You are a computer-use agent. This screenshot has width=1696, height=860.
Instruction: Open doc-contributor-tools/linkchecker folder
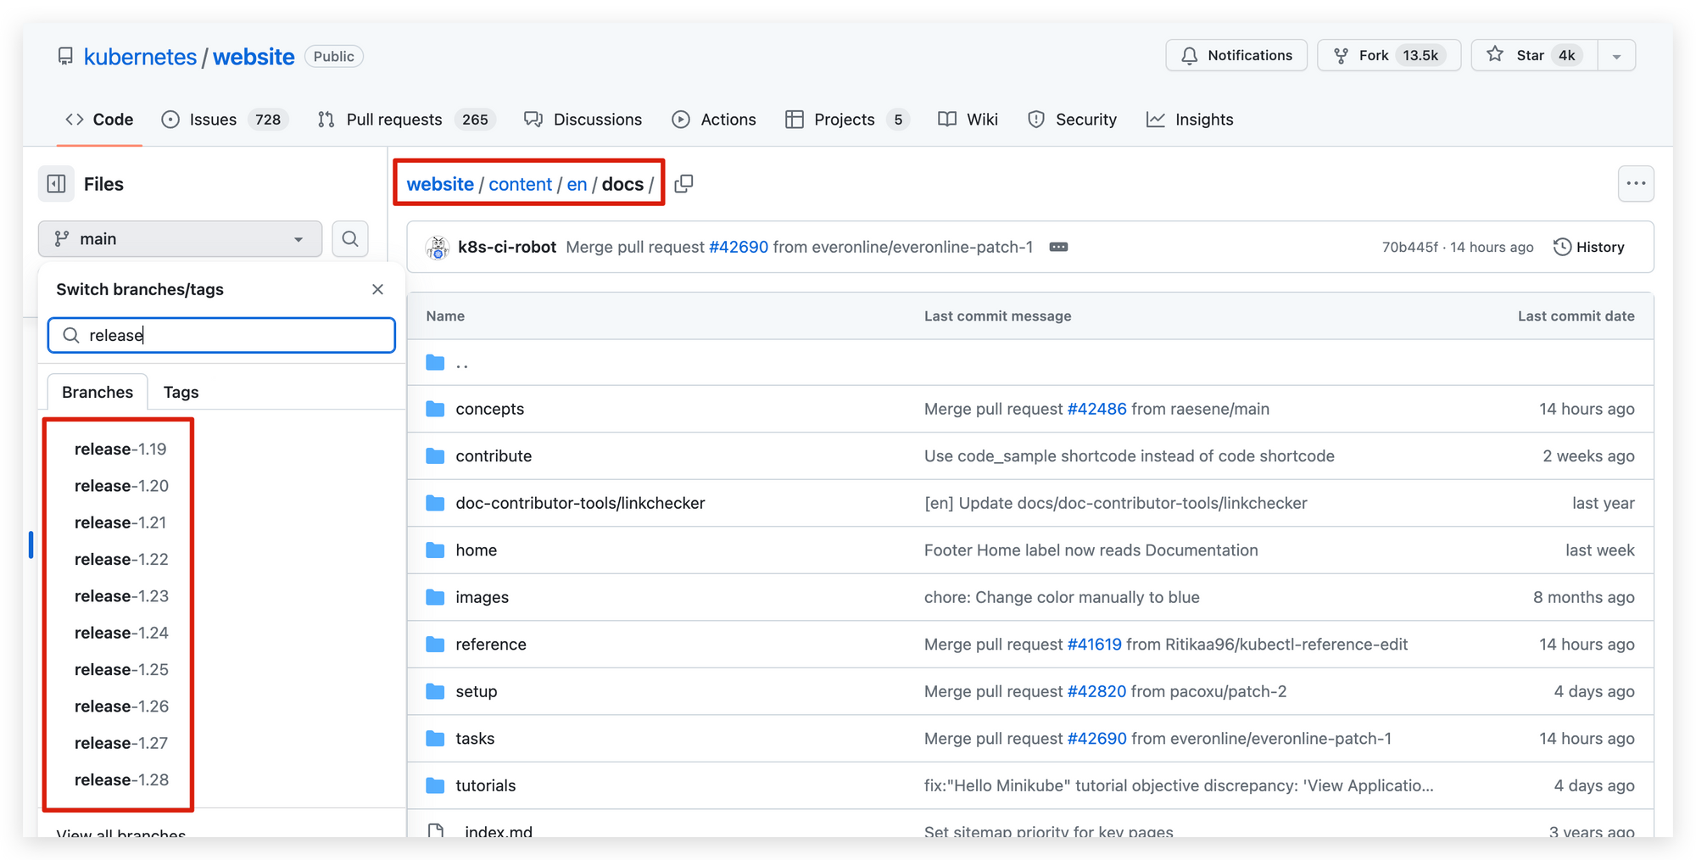click(580, 503)
